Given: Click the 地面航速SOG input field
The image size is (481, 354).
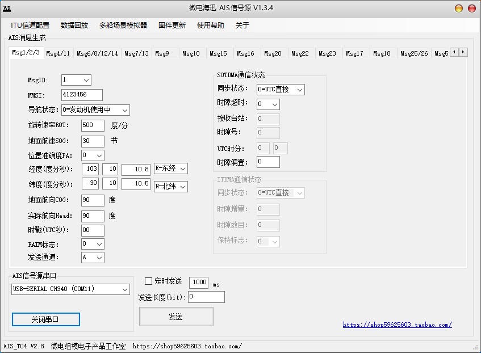Looking at the screenshot, I should (93, 141).
